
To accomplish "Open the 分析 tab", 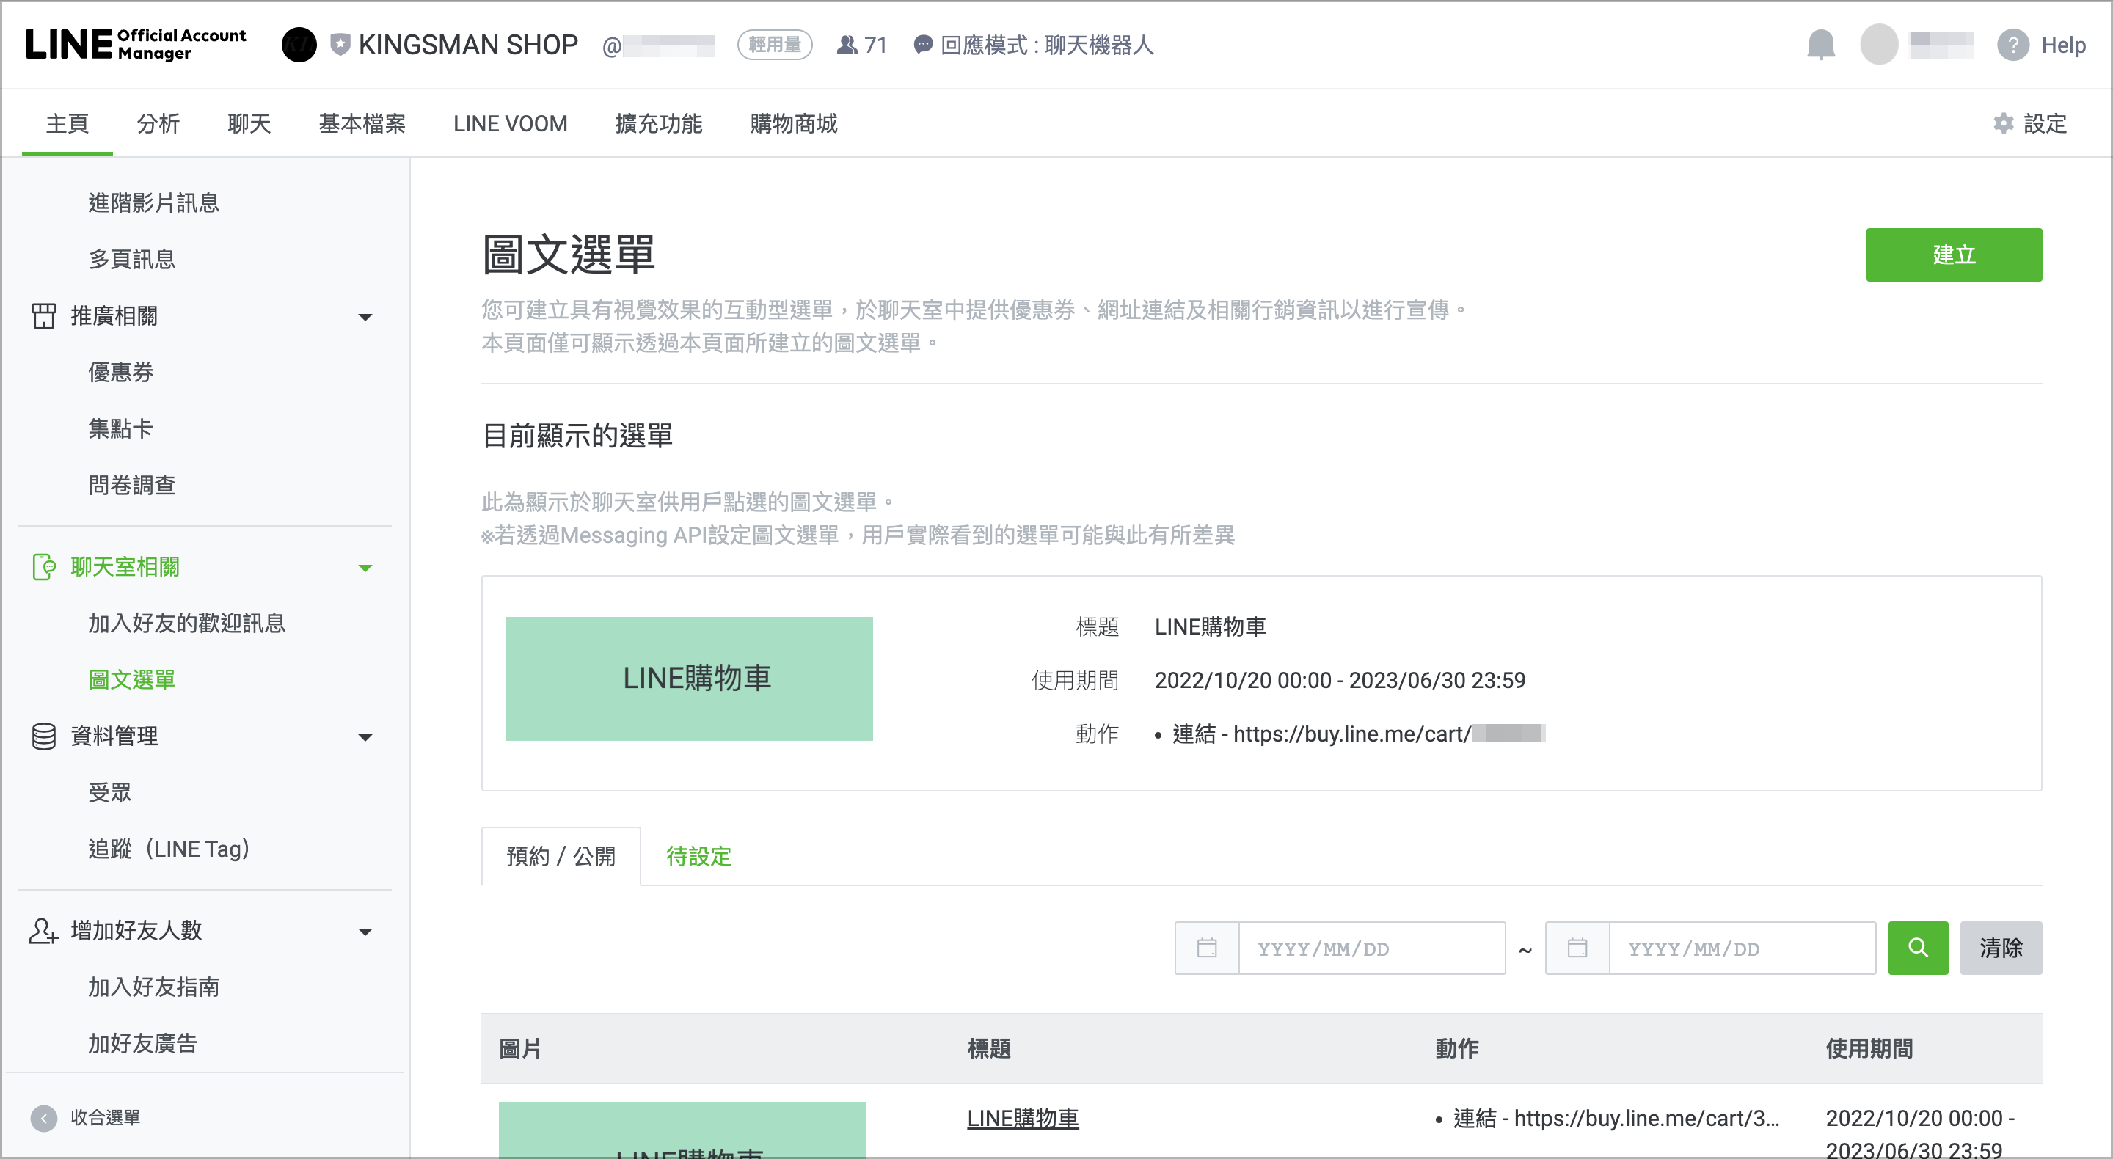I will coord(158,123).
